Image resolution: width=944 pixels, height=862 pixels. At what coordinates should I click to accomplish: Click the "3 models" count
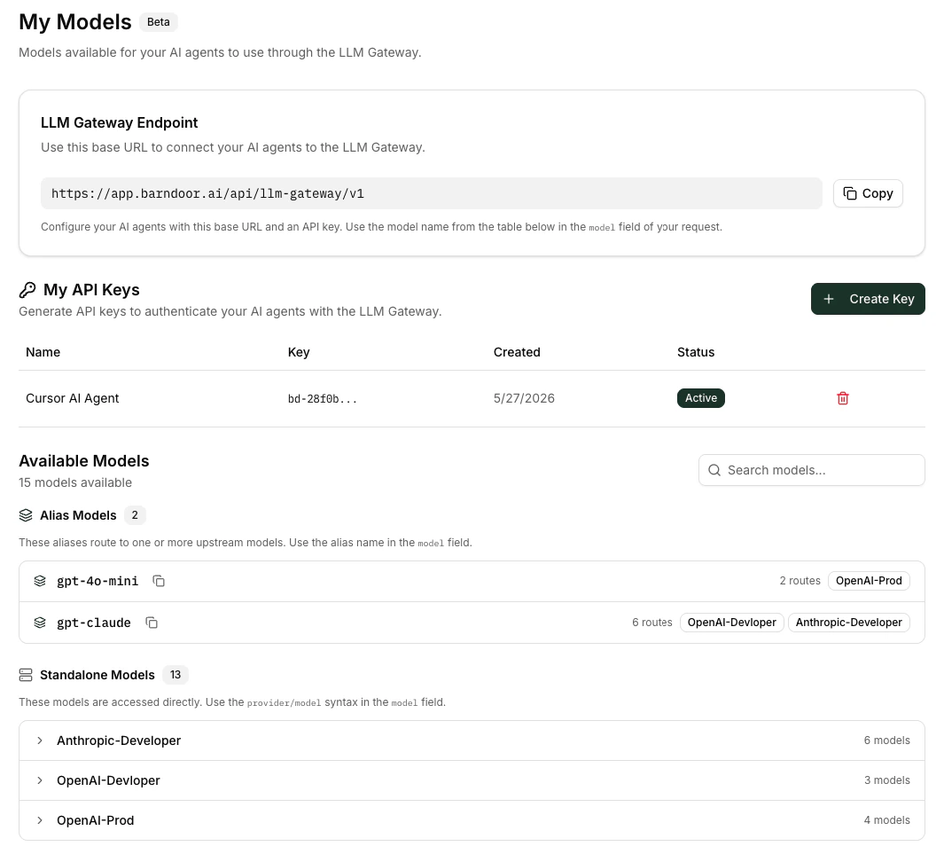(886, 780)
